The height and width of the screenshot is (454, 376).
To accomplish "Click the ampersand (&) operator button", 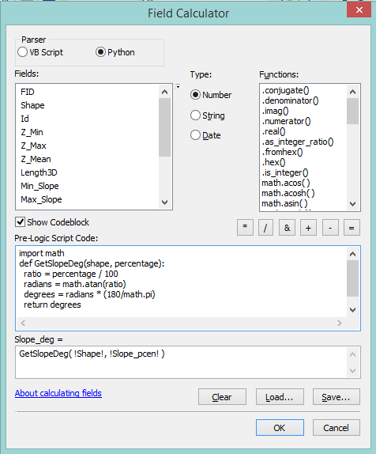I will click(287, 228).
